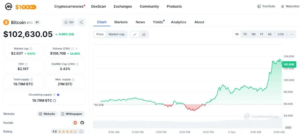Show Rating info tooltip icon
300x134 pixels.
tap(81, 132)
